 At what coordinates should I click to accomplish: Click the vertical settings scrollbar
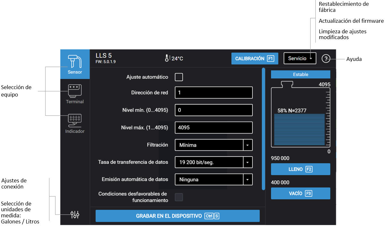point(263,128)
